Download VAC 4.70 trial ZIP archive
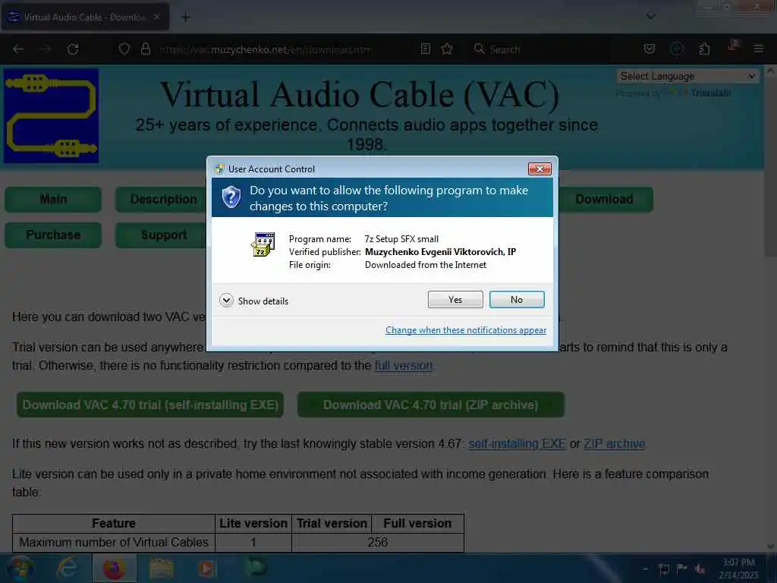 coord(431,405)
